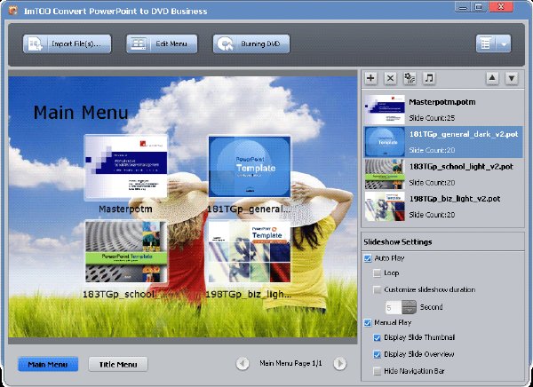This screenshot has height=387, width=533.
Task: Click the 198TGp_biz list thumbnail
Action: [x=385, y=206]
